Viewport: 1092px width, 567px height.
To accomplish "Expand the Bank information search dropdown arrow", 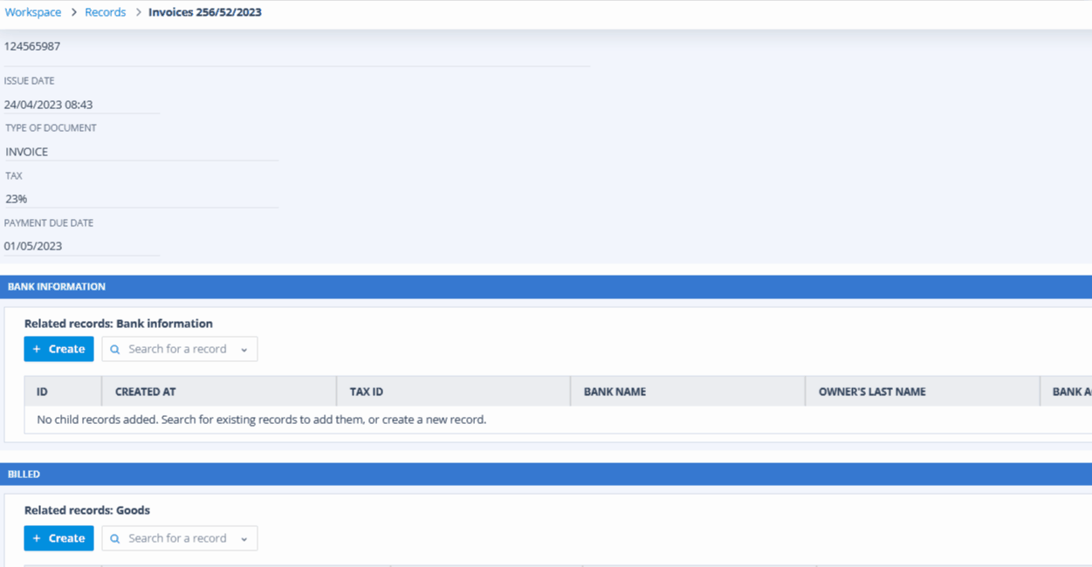I will click(x=244, y=350).
